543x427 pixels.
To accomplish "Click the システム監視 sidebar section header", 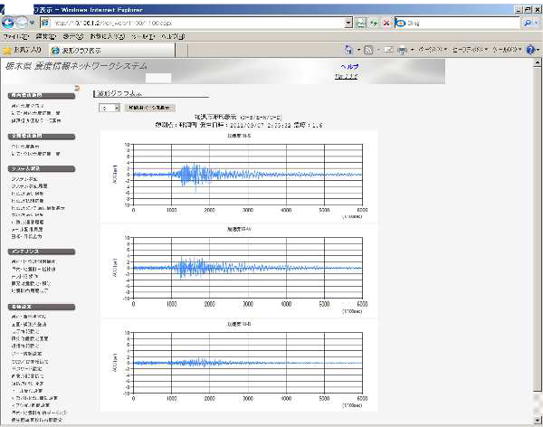I will click(x=42, y=169).
